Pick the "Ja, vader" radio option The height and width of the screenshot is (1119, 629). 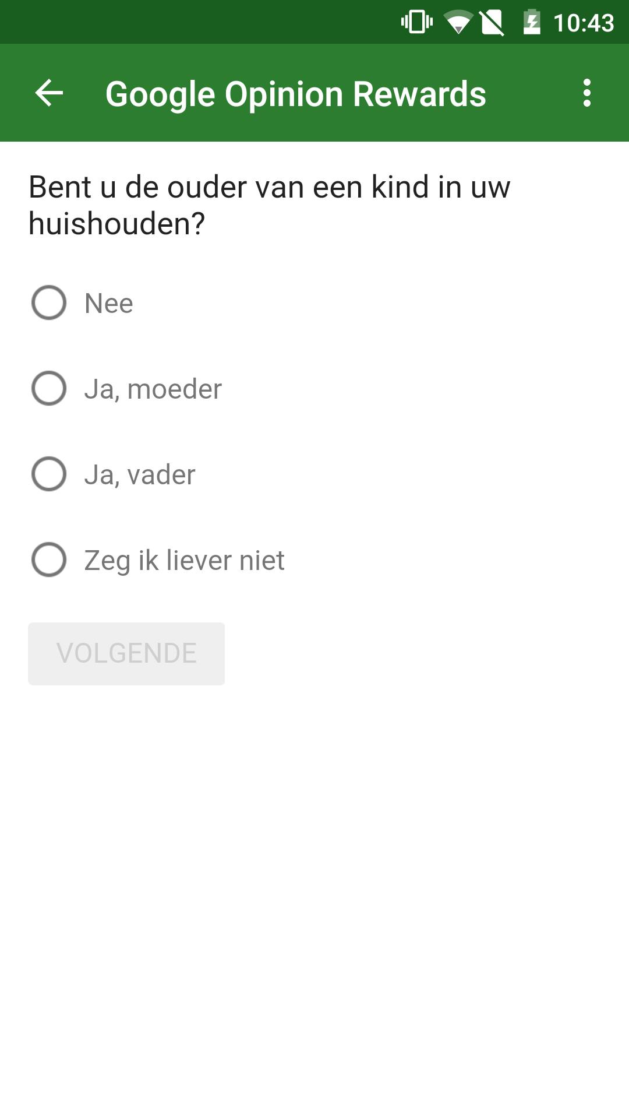pos(49,474)
